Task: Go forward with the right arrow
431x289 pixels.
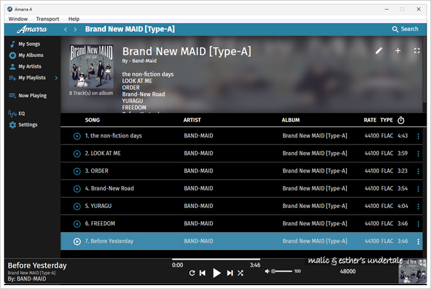Action: [x=75, y=29]
